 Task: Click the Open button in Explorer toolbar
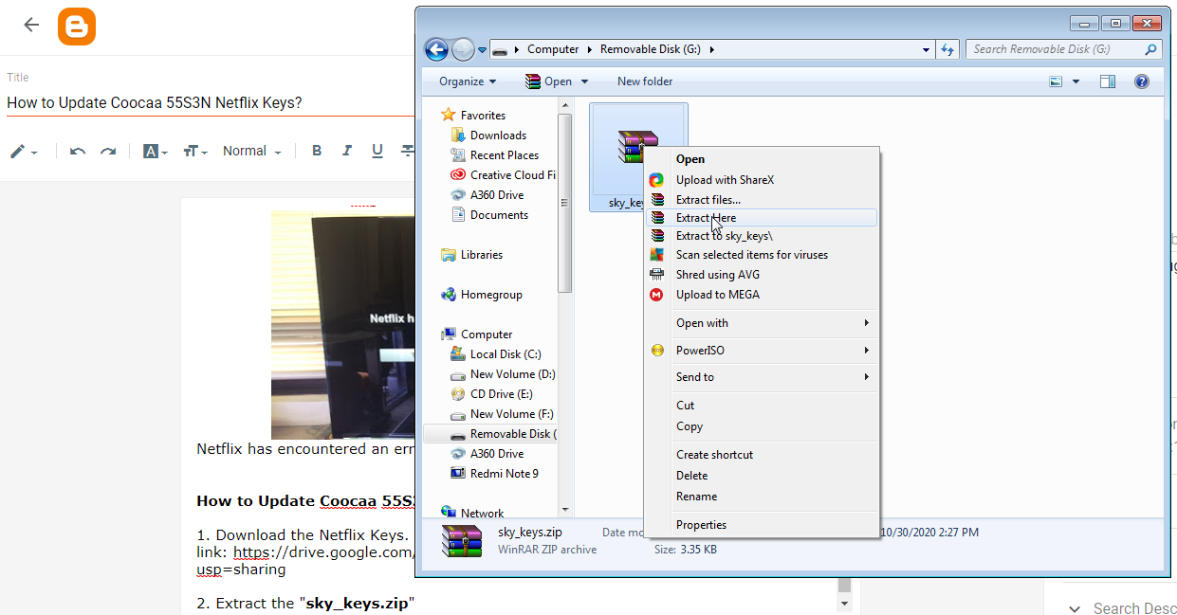pos(549,81)
